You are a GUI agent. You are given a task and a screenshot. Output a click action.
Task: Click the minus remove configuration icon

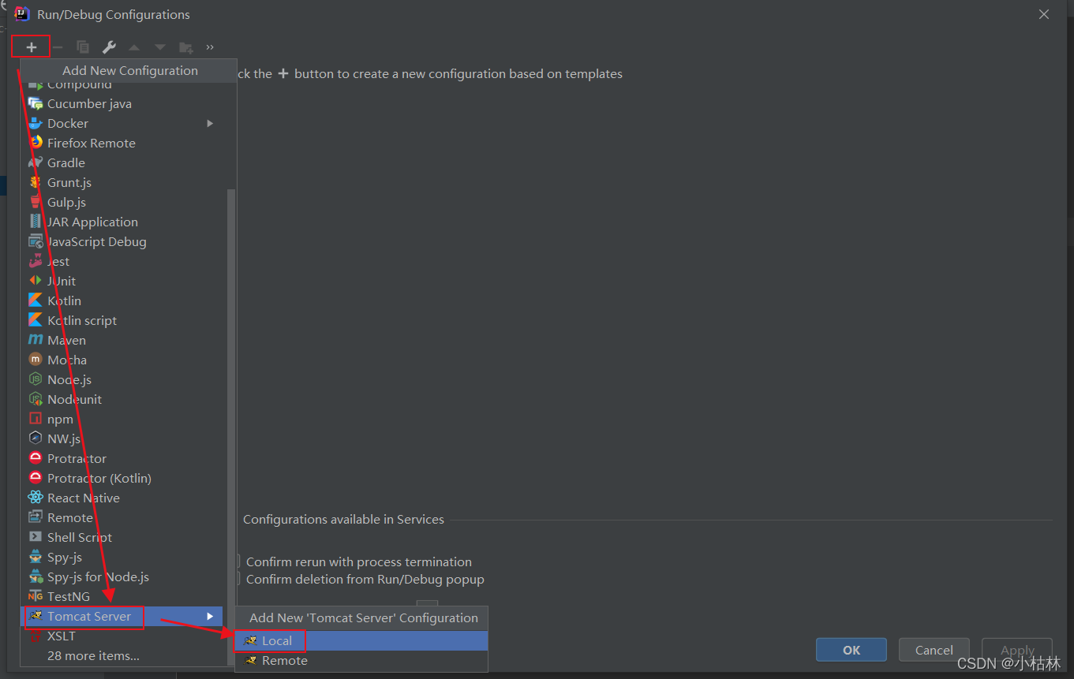pyautogui.click(x=58, y=47)
